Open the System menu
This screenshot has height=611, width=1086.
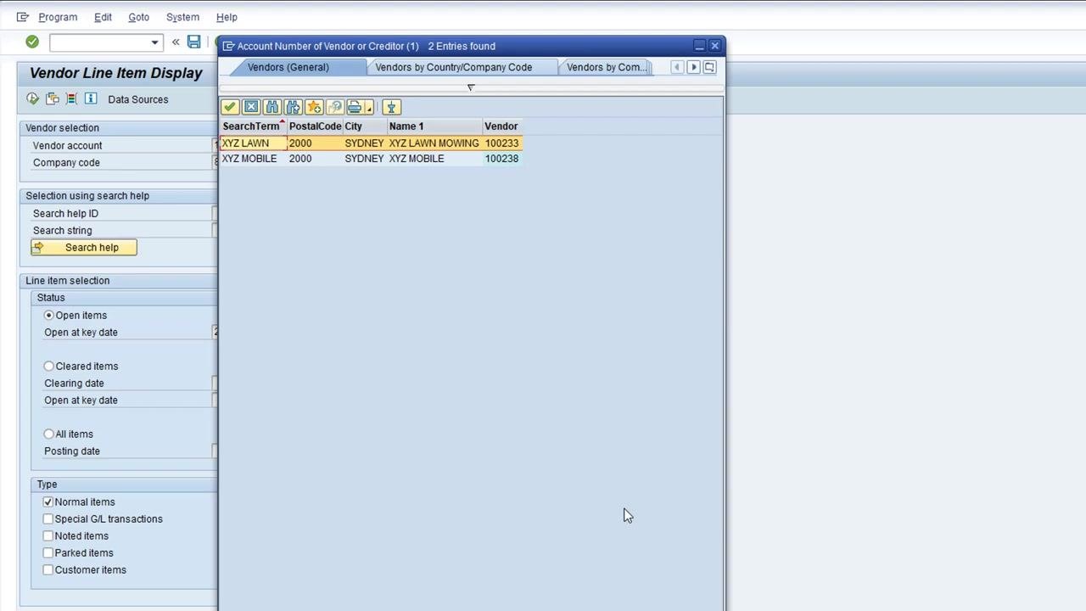coord(182,17)
